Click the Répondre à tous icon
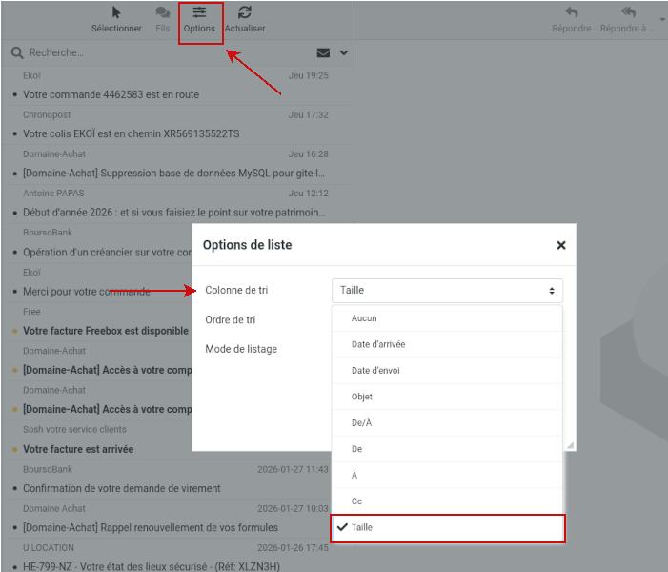 click(627, 13)
